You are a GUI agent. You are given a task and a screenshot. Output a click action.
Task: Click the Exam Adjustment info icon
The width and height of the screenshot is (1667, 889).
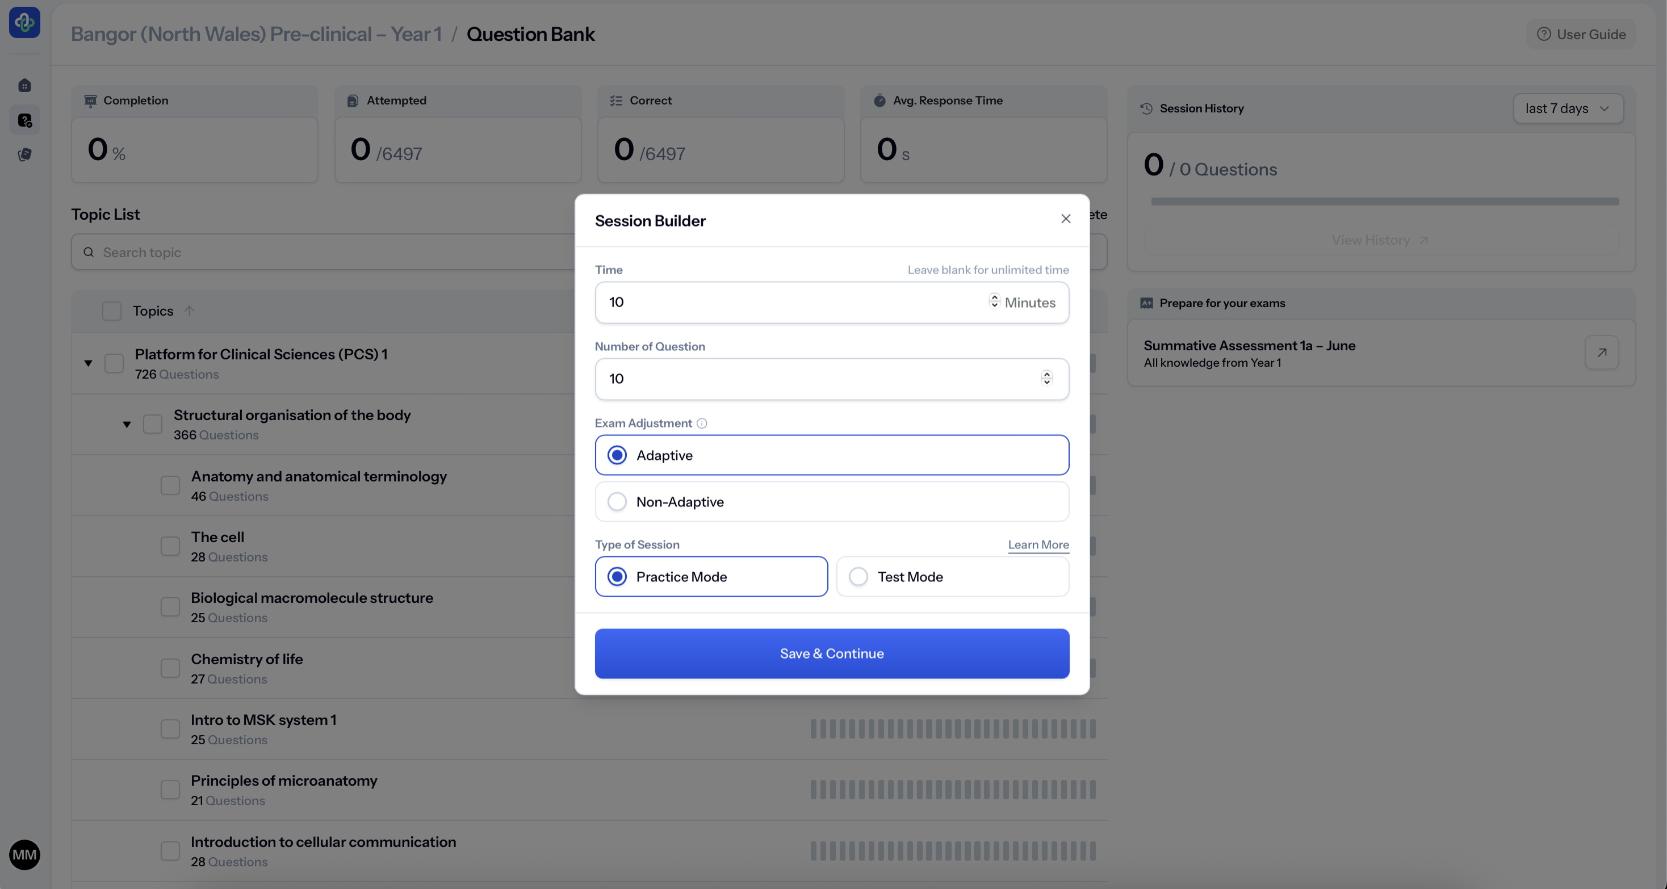(x=701, y=423)
